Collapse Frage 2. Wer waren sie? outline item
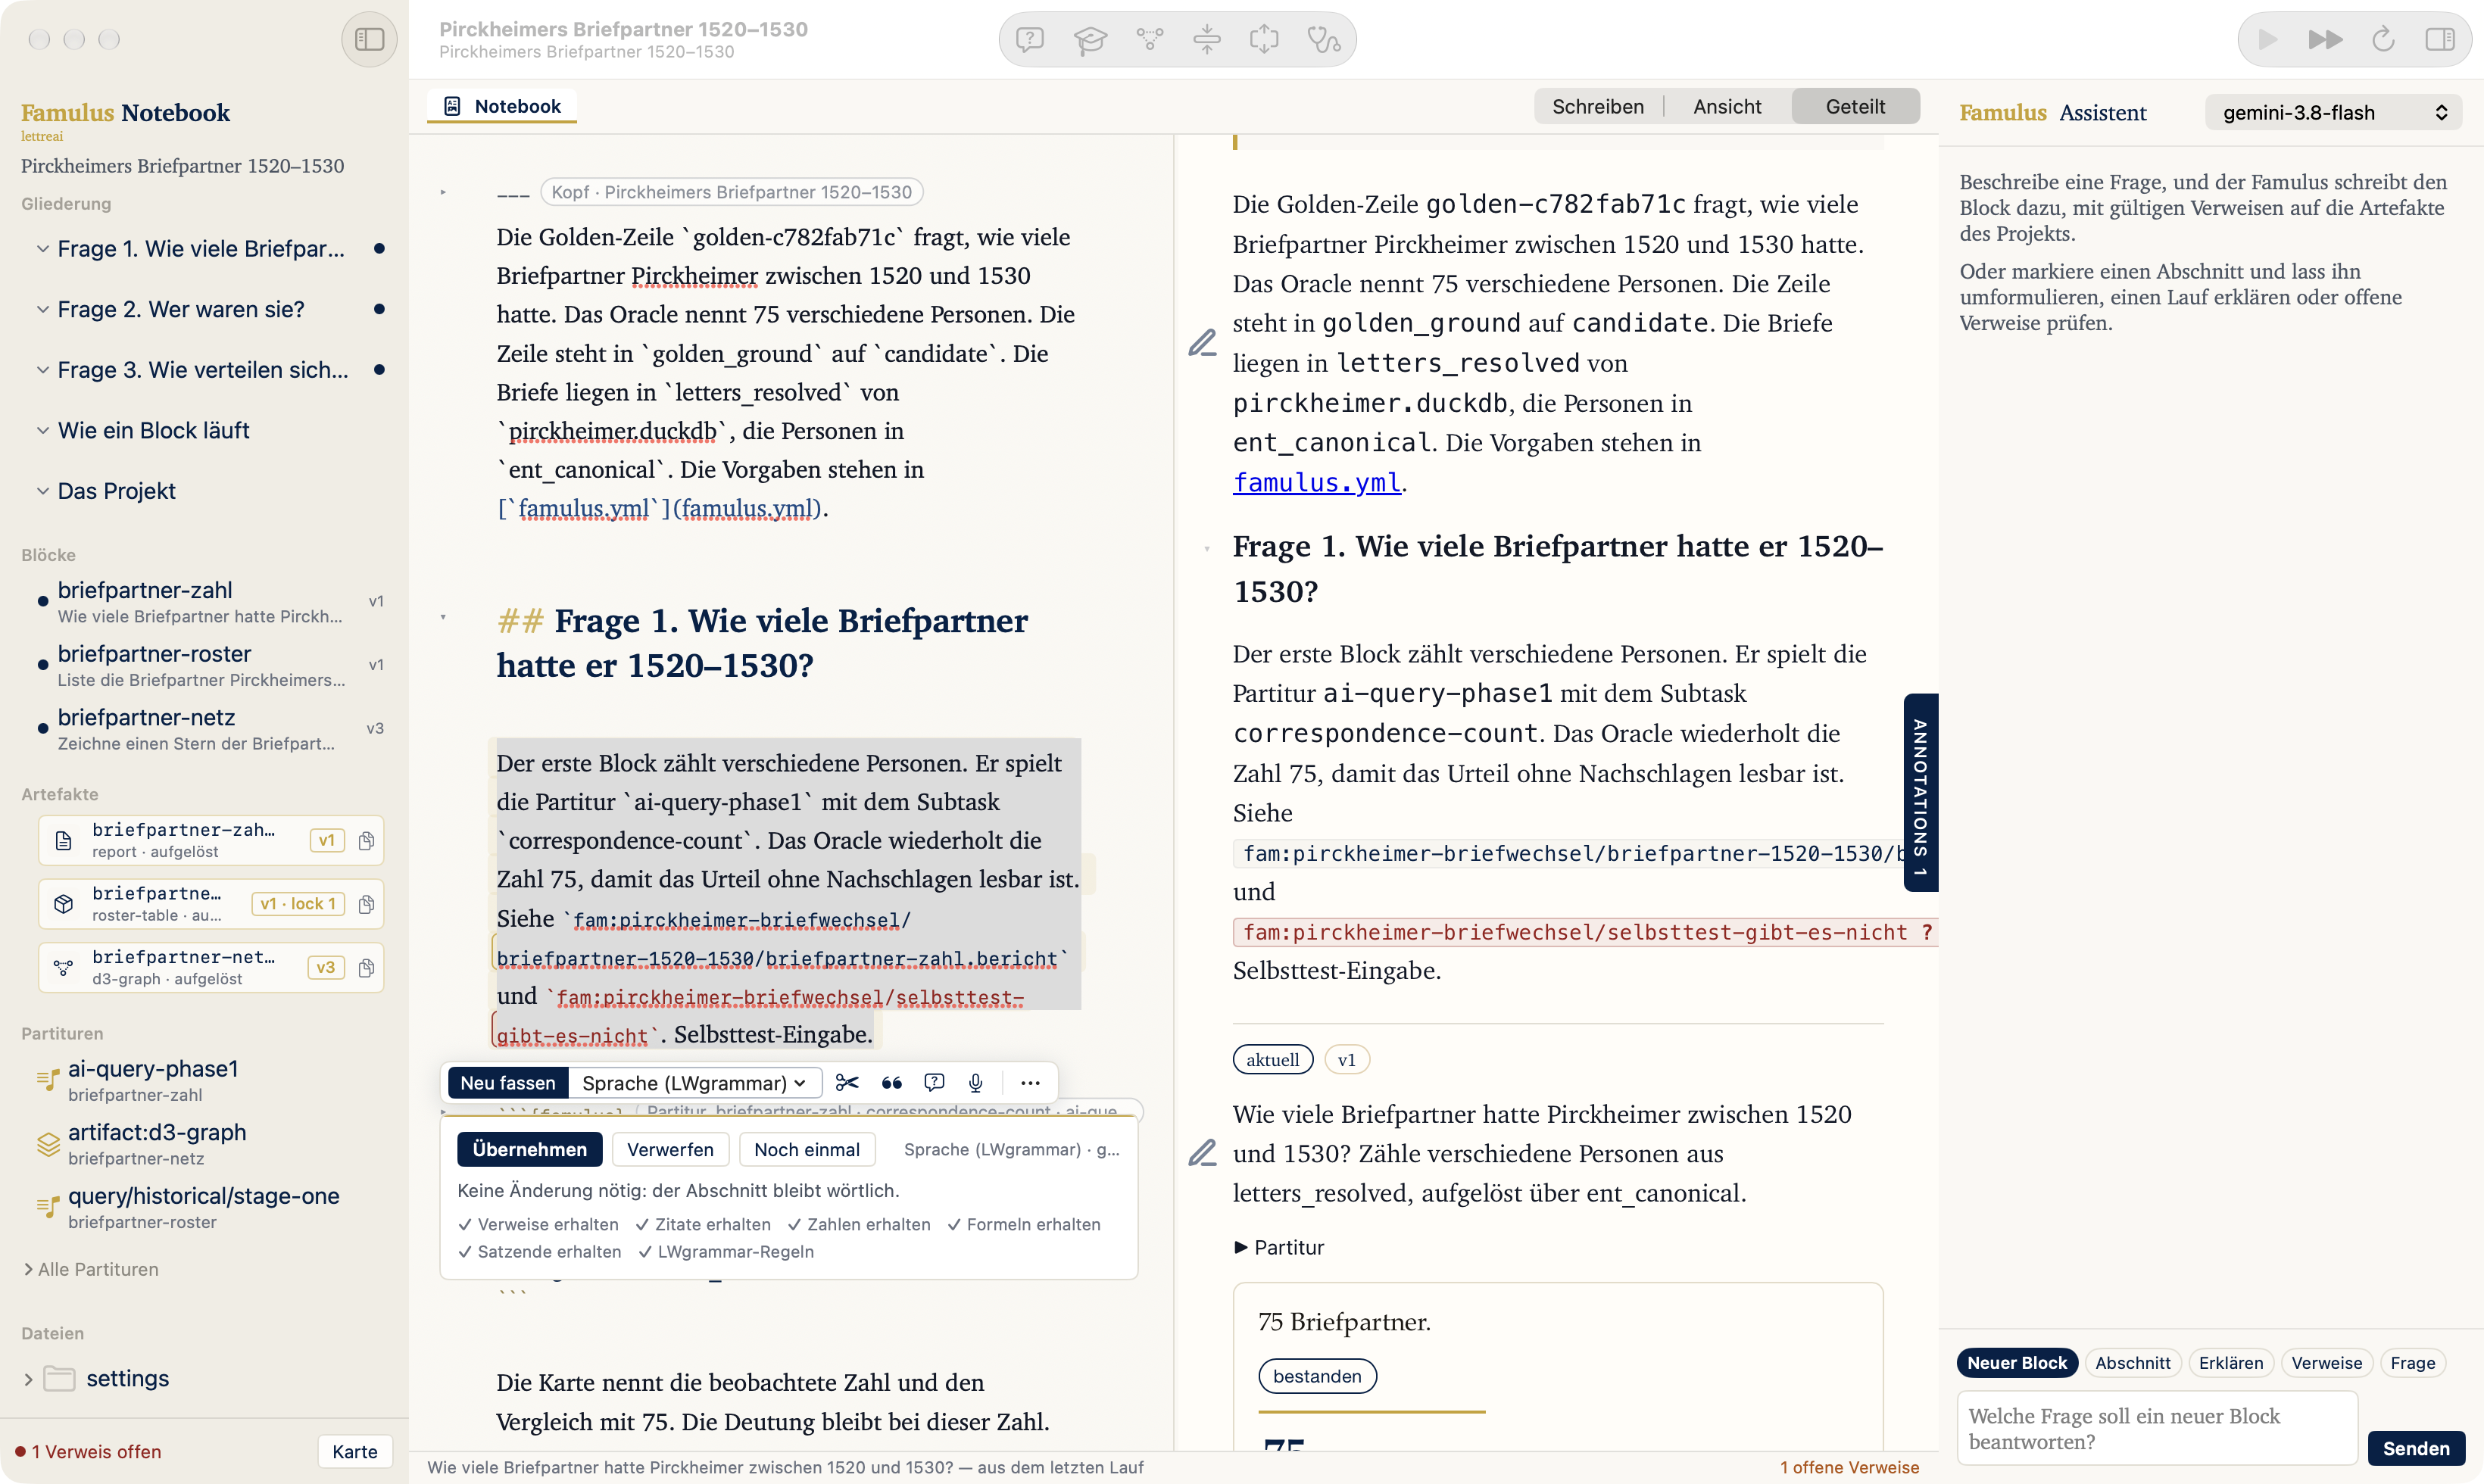Image resolution: width=2484 pixels, height=1484 pixels. pyautogui.click(x=42, y=309)
